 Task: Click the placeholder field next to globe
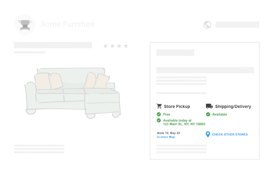237,25
